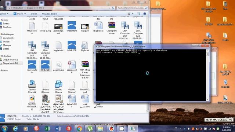The width and height of the screenshot is (235, 132).
Task: Select the Ubuntu (6).vmx virtual machine file
Action: coord(58,87)
